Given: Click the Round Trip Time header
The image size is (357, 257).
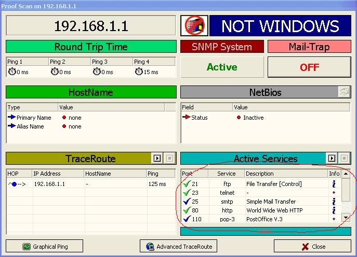Looking at the screenshot, I should 91,47.
